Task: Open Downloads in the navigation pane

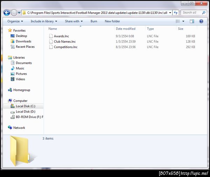Action: click(23, 41)
